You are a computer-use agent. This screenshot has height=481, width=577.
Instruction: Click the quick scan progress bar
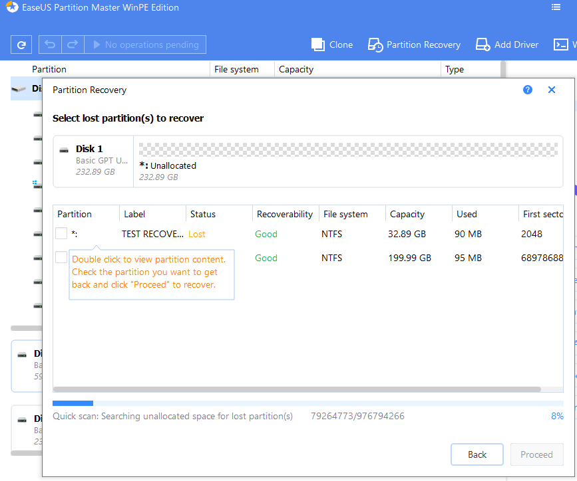coord(308,403)
